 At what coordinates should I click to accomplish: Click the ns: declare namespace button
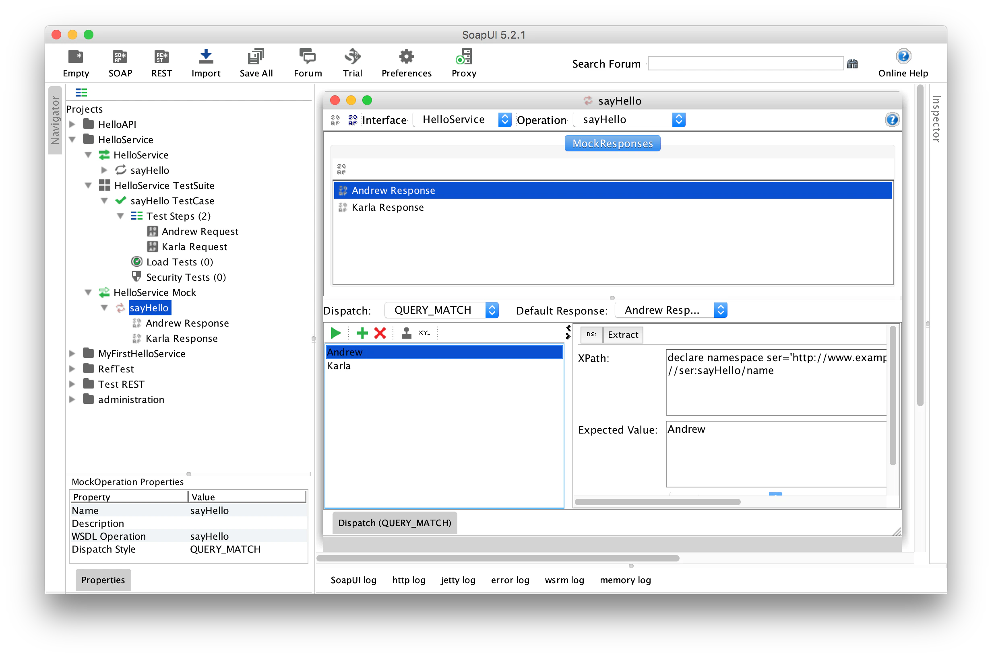click(591, 335)
